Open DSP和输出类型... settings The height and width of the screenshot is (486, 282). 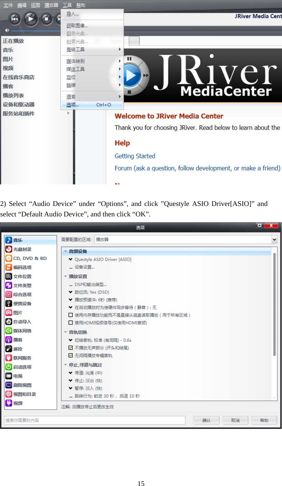91,285
